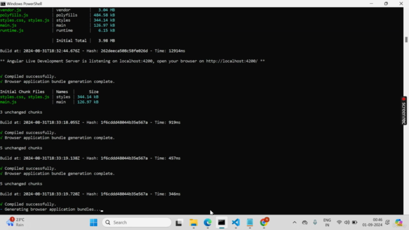The width and height of the screenshot is (409, 230).
Task: Expand the hidden system tray icons chevron
Action: 295,222
